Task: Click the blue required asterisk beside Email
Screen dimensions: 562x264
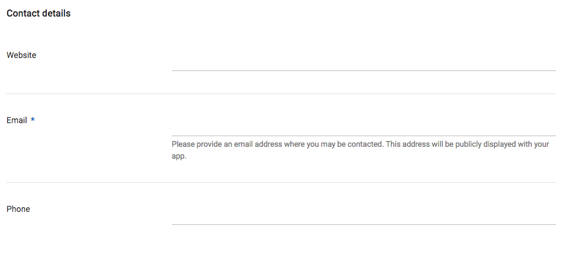Action: tap(33, 120)
